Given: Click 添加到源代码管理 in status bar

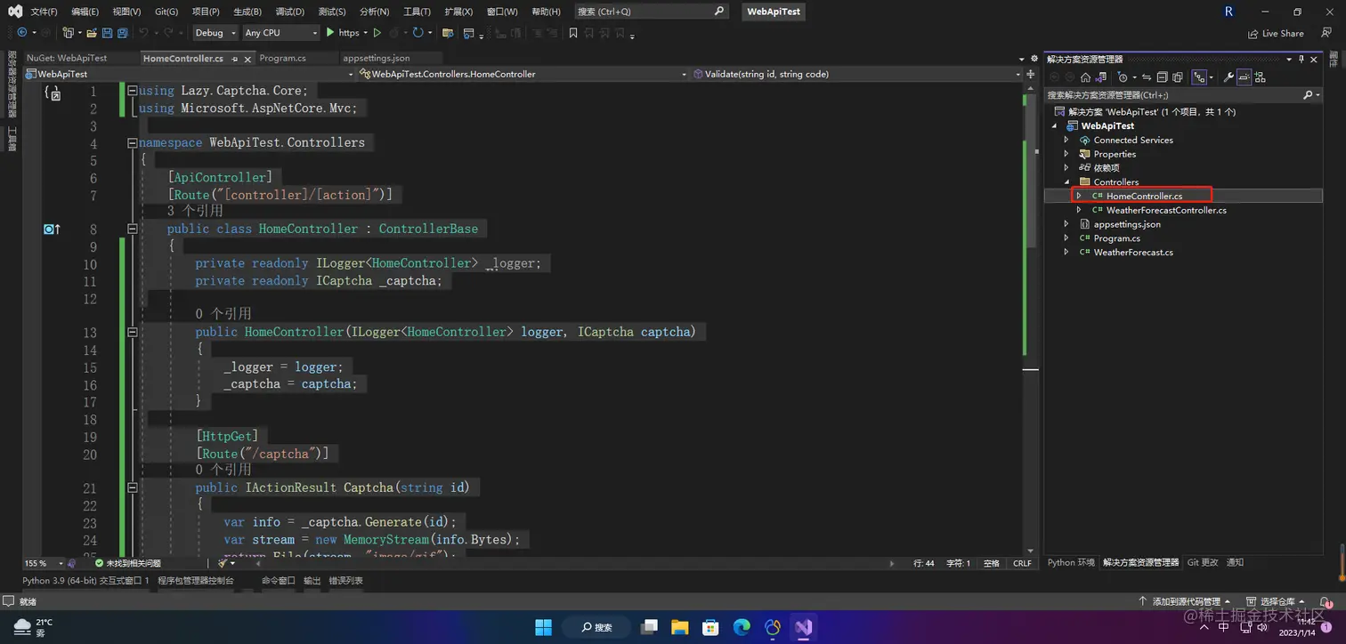Looking at the screenshot, I should point(1185,602).
